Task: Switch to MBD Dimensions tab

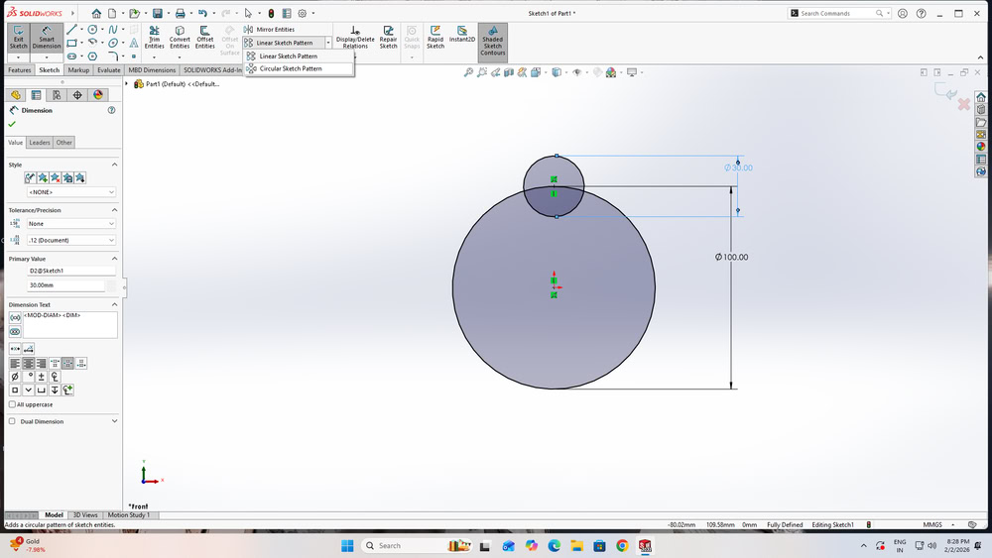Action: (x=152, y=70)
